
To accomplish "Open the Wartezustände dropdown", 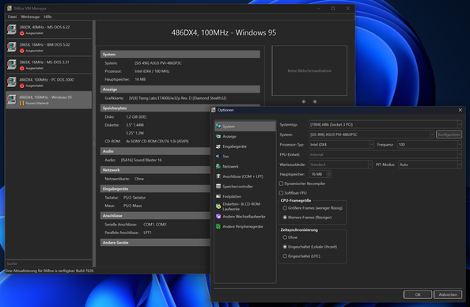I will [340, 165].
